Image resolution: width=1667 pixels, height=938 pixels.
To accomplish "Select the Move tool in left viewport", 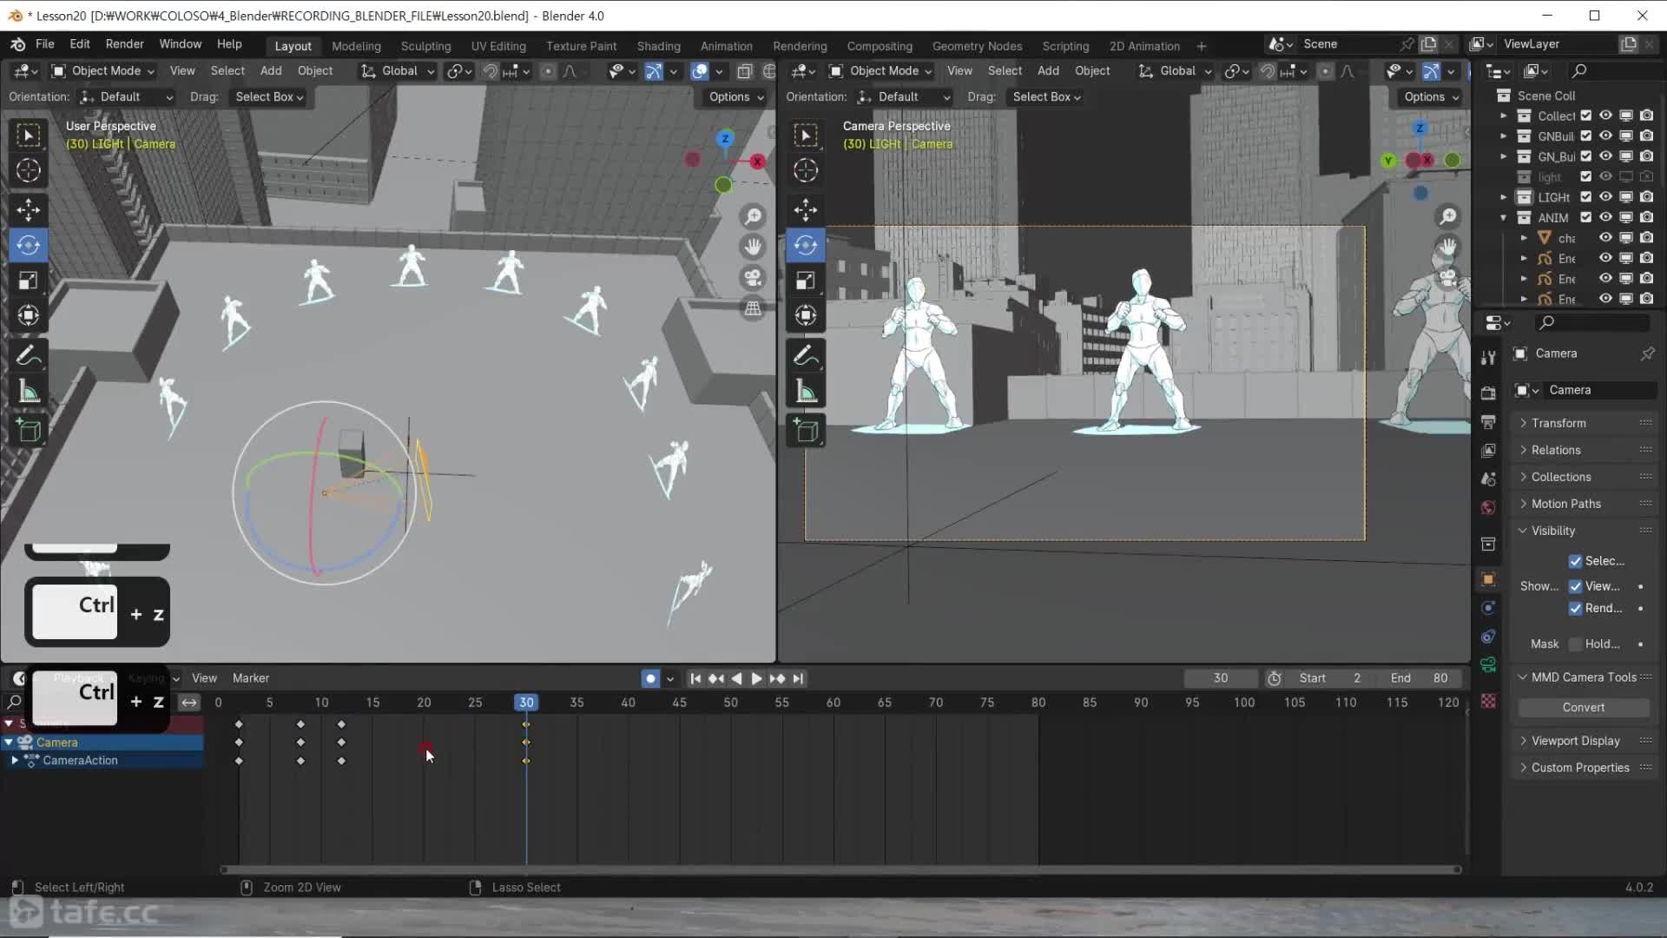I will coord(28,209).
